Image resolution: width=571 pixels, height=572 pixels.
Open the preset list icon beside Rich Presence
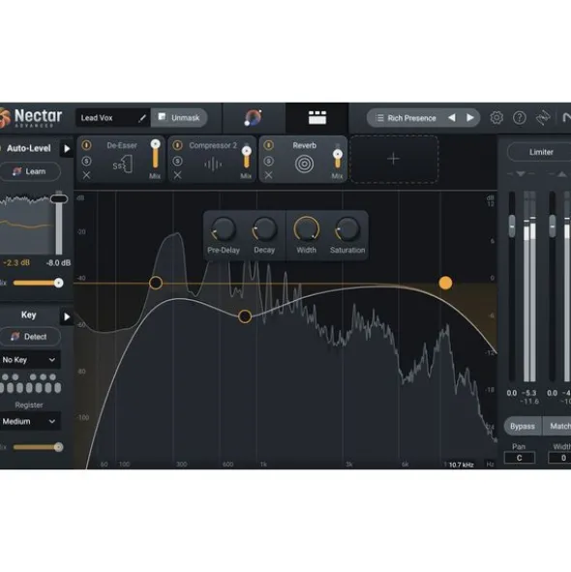[x=379, y=118]
